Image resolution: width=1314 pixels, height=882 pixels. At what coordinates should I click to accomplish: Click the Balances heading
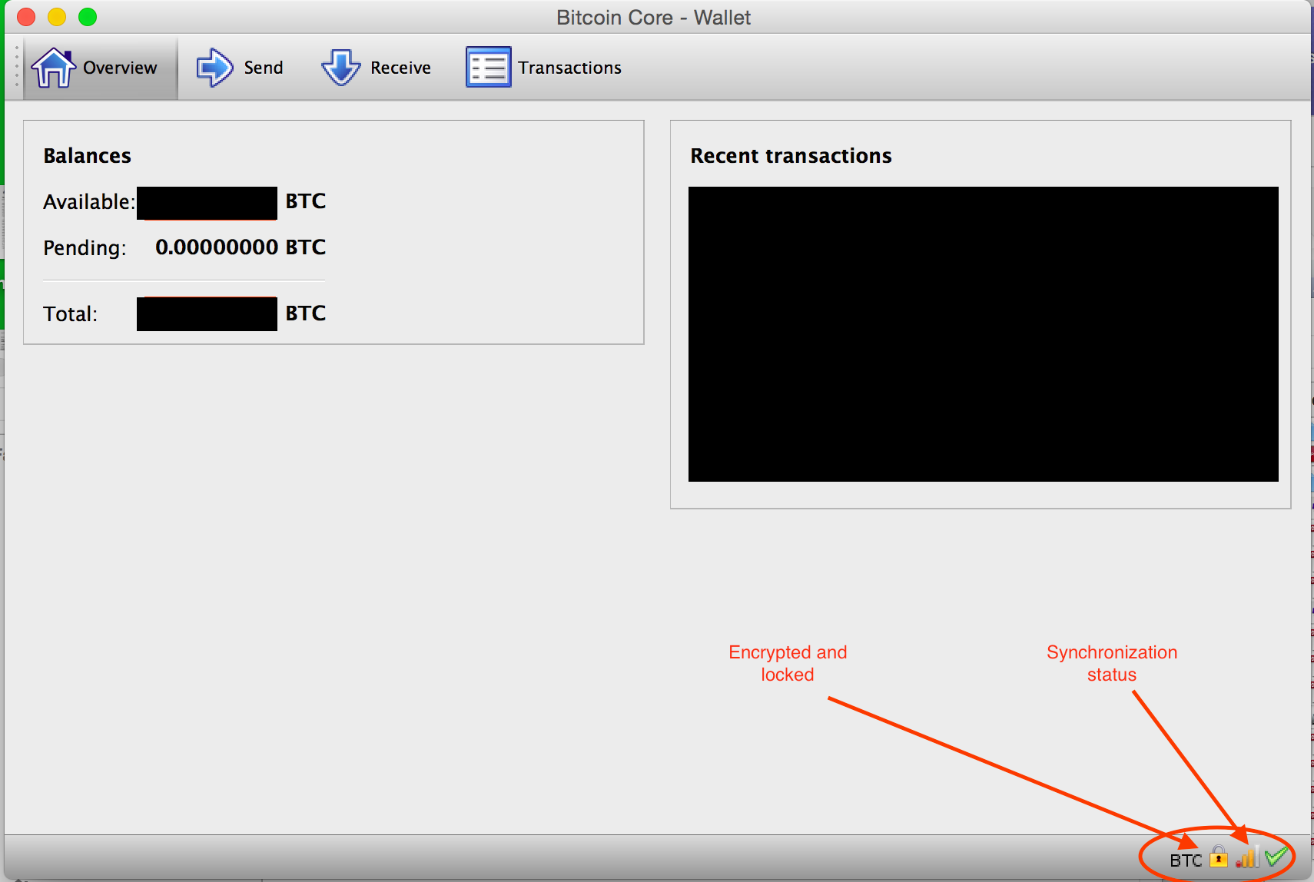click(x=88, y=156)
